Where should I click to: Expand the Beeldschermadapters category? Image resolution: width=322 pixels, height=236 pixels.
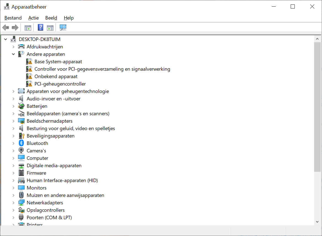pyautogui.click(x=13, y=121)
